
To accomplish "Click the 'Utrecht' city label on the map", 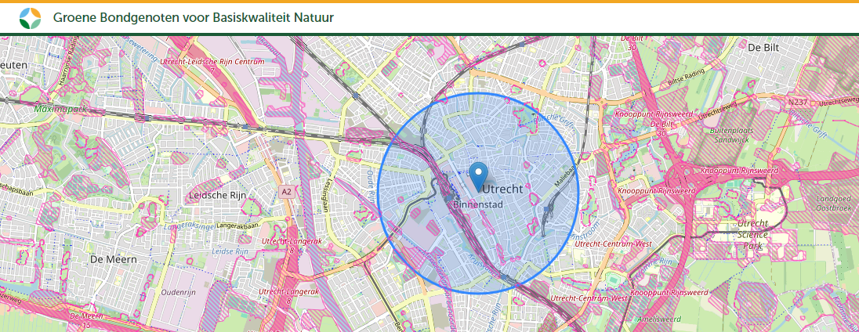I will tap(503, 189).
